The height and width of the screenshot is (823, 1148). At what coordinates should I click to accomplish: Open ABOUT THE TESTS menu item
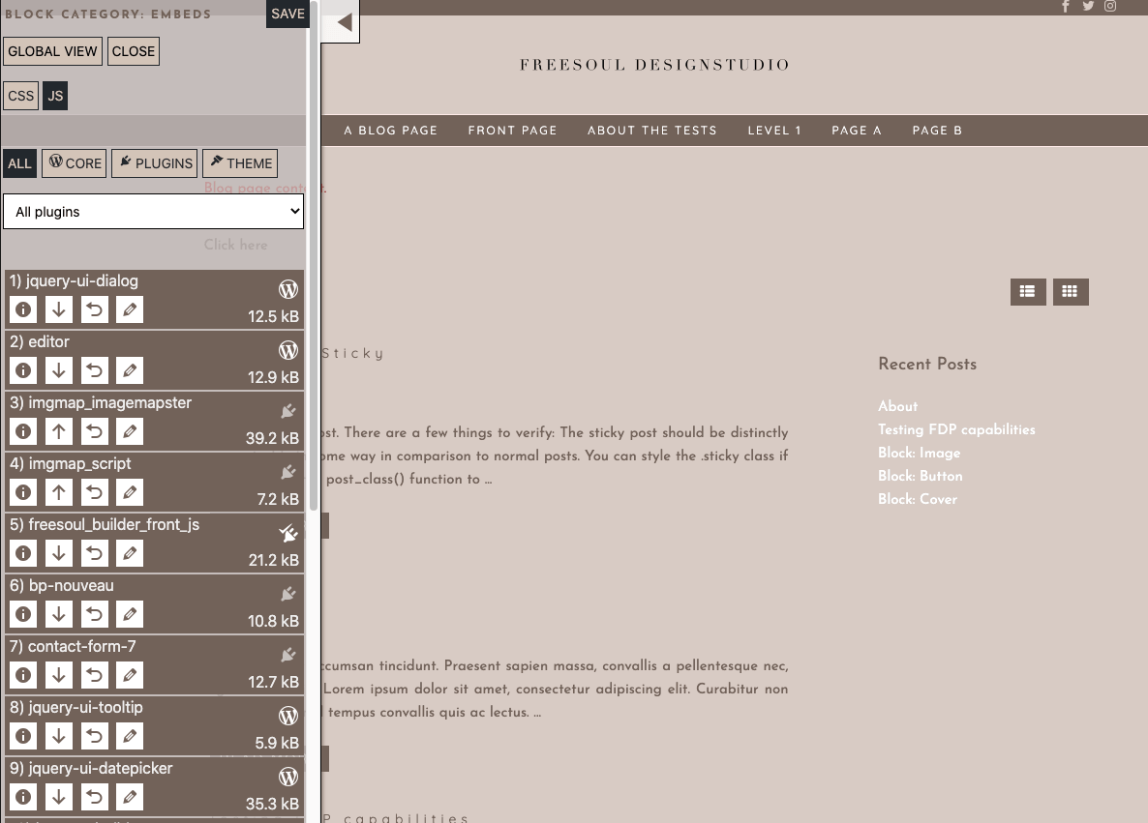(x=652, y=131)
